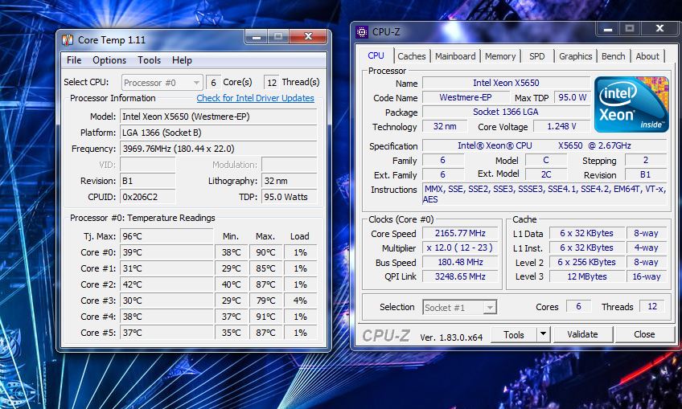Click the Core Temp title bar icon
682x409 pixels.
click(x=68, y=40)
